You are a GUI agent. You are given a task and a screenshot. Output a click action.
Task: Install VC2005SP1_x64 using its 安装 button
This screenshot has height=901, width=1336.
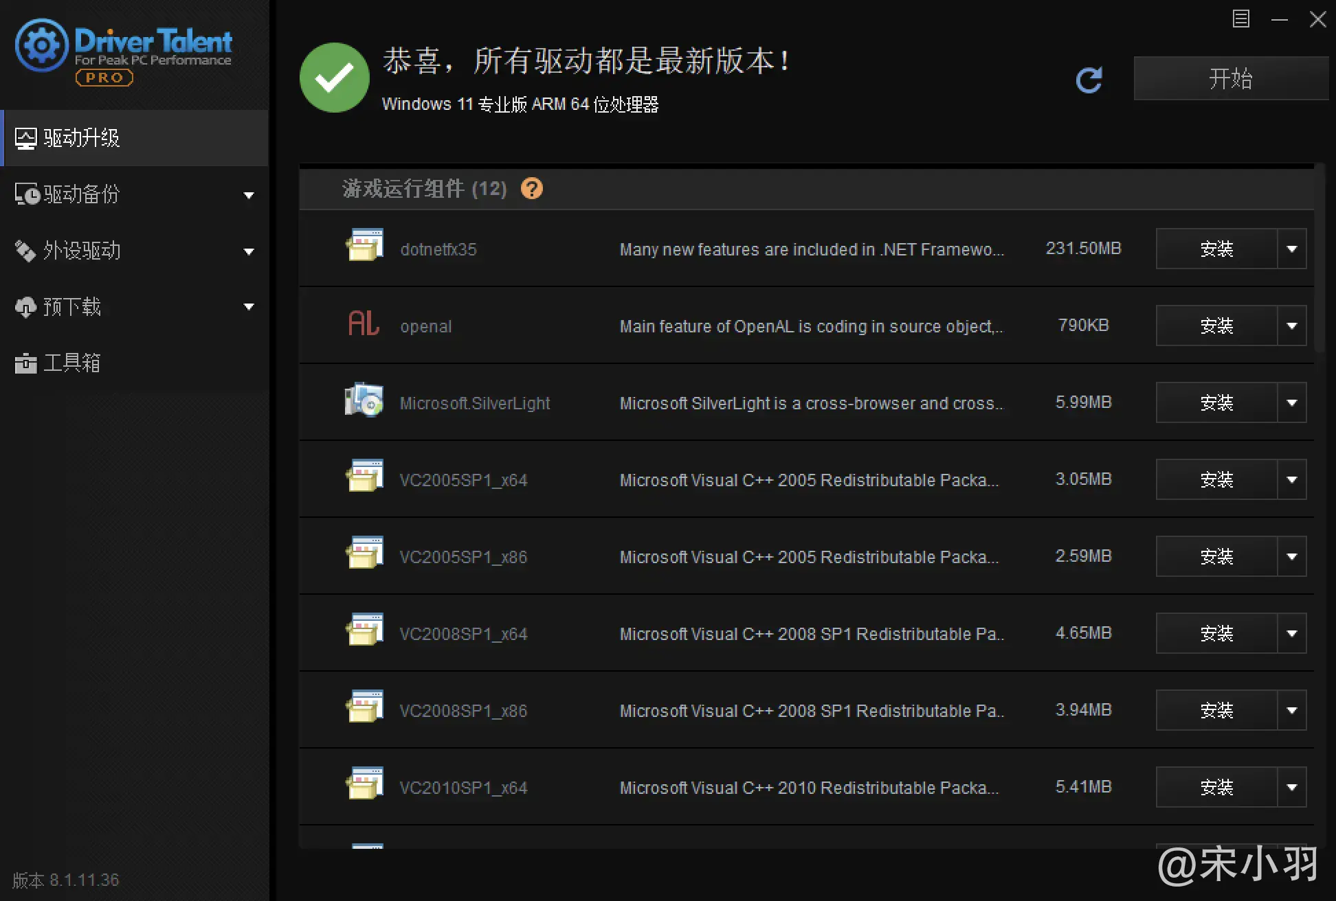click(x=1216, y=479)
